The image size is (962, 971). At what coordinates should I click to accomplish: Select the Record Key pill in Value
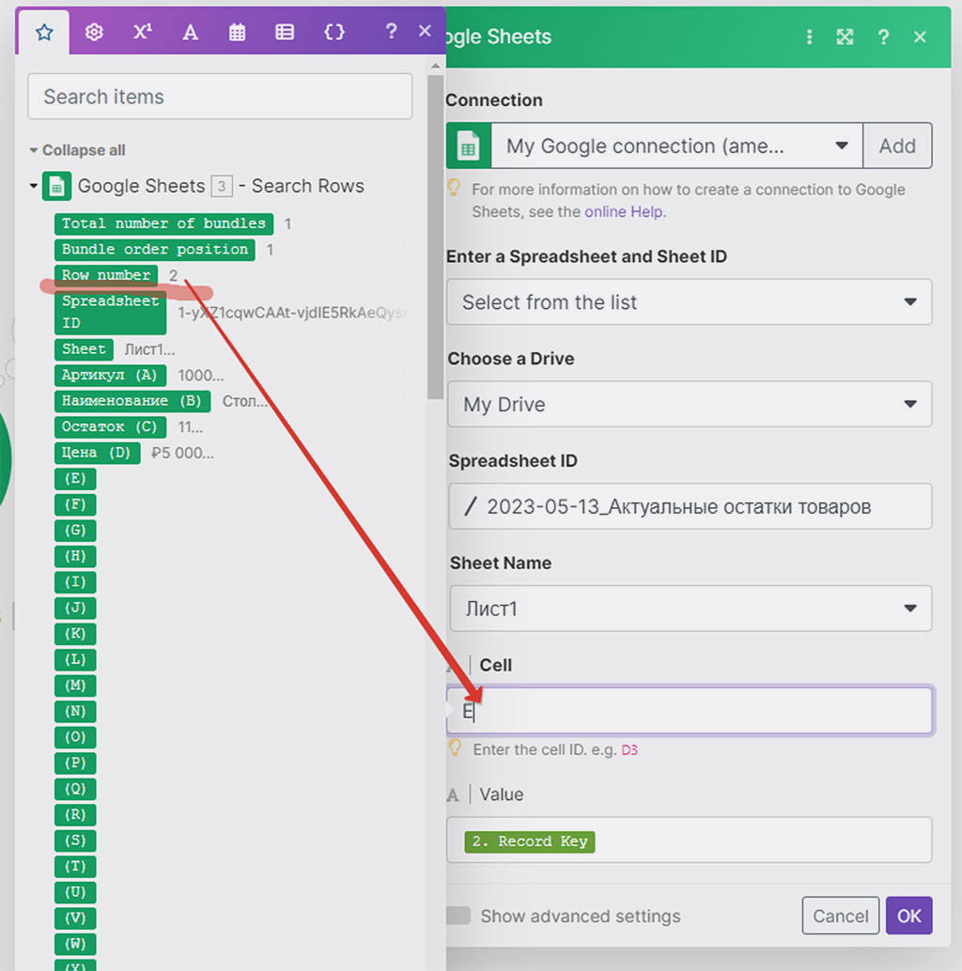pyautogui.click(x=530, y=841)
